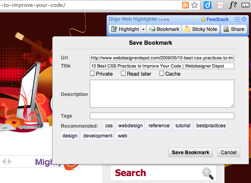Cancel the Save Bookmark dialog

[229, 152]
